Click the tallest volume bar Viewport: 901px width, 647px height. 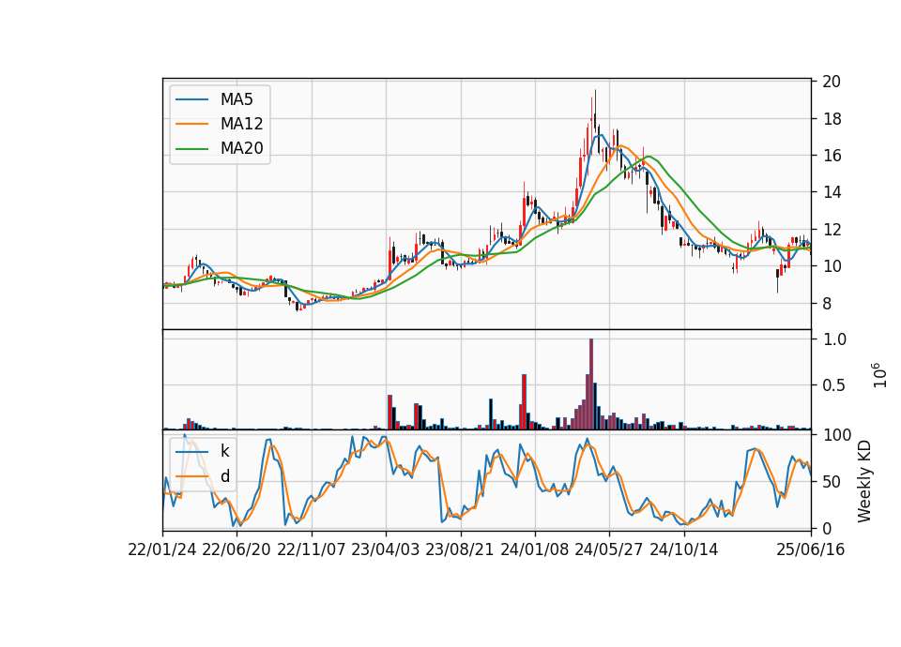point(590,384)
